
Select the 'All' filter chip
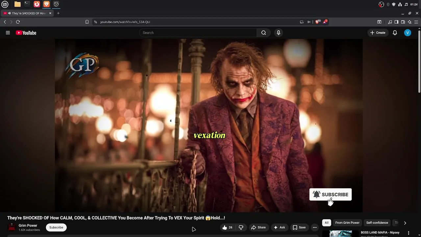(x=327, y=223)
